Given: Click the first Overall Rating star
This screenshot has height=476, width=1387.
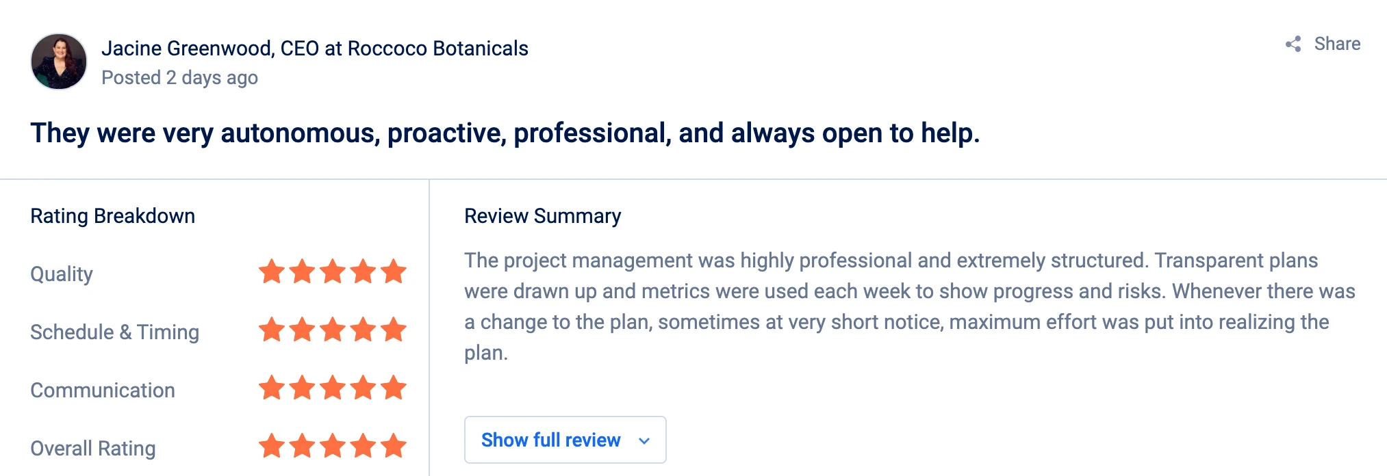Looking at the screenshot, I should (x=272, y=446).
